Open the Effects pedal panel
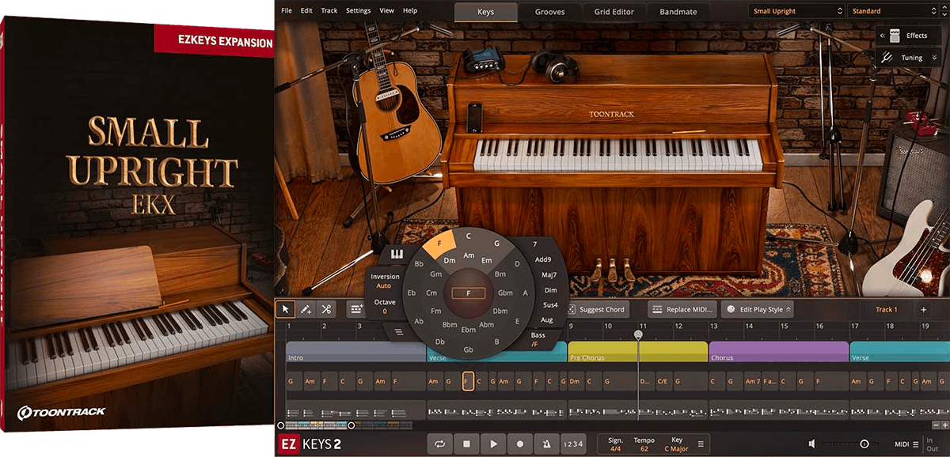 coord(908,36)
